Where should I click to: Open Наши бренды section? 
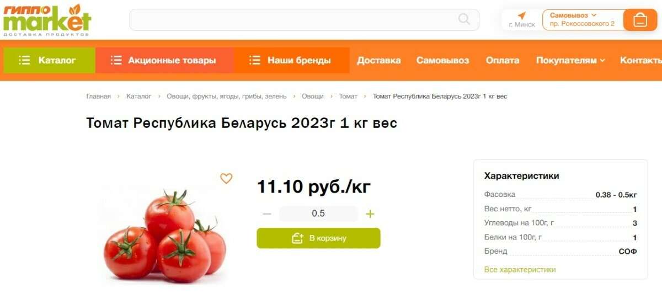pos(292,60)
